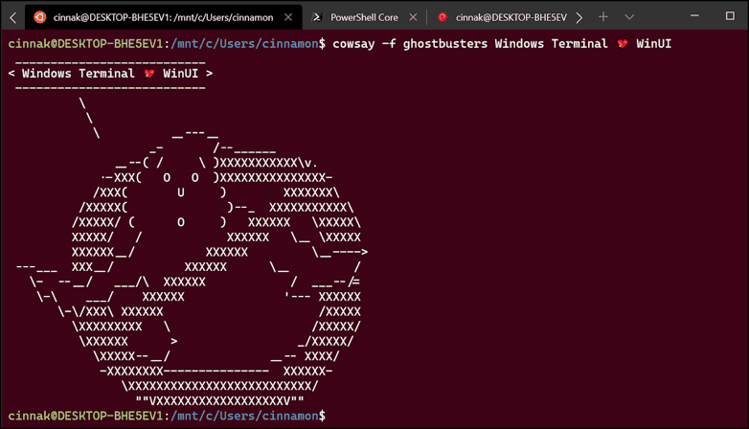Image resolution: width=749 pixels, height=429 pixels.
Task: Click the speech bubble text 'Windows Terminal WinUI'
Action: point(110,74)
